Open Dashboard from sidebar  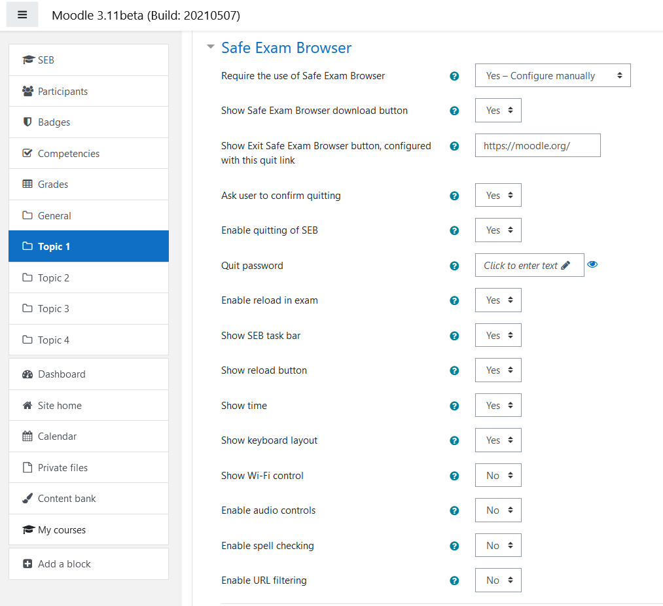tap(88, 374)
